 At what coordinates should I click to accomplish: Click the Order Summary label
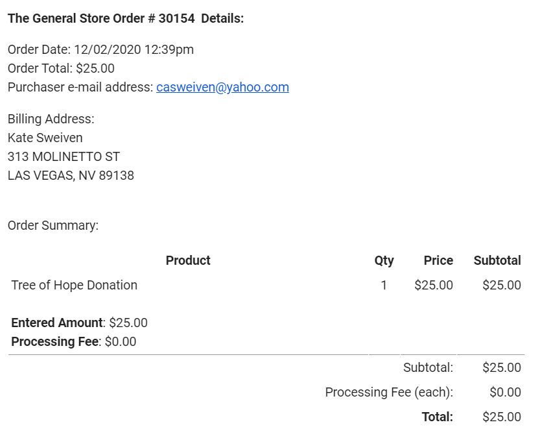53,226
